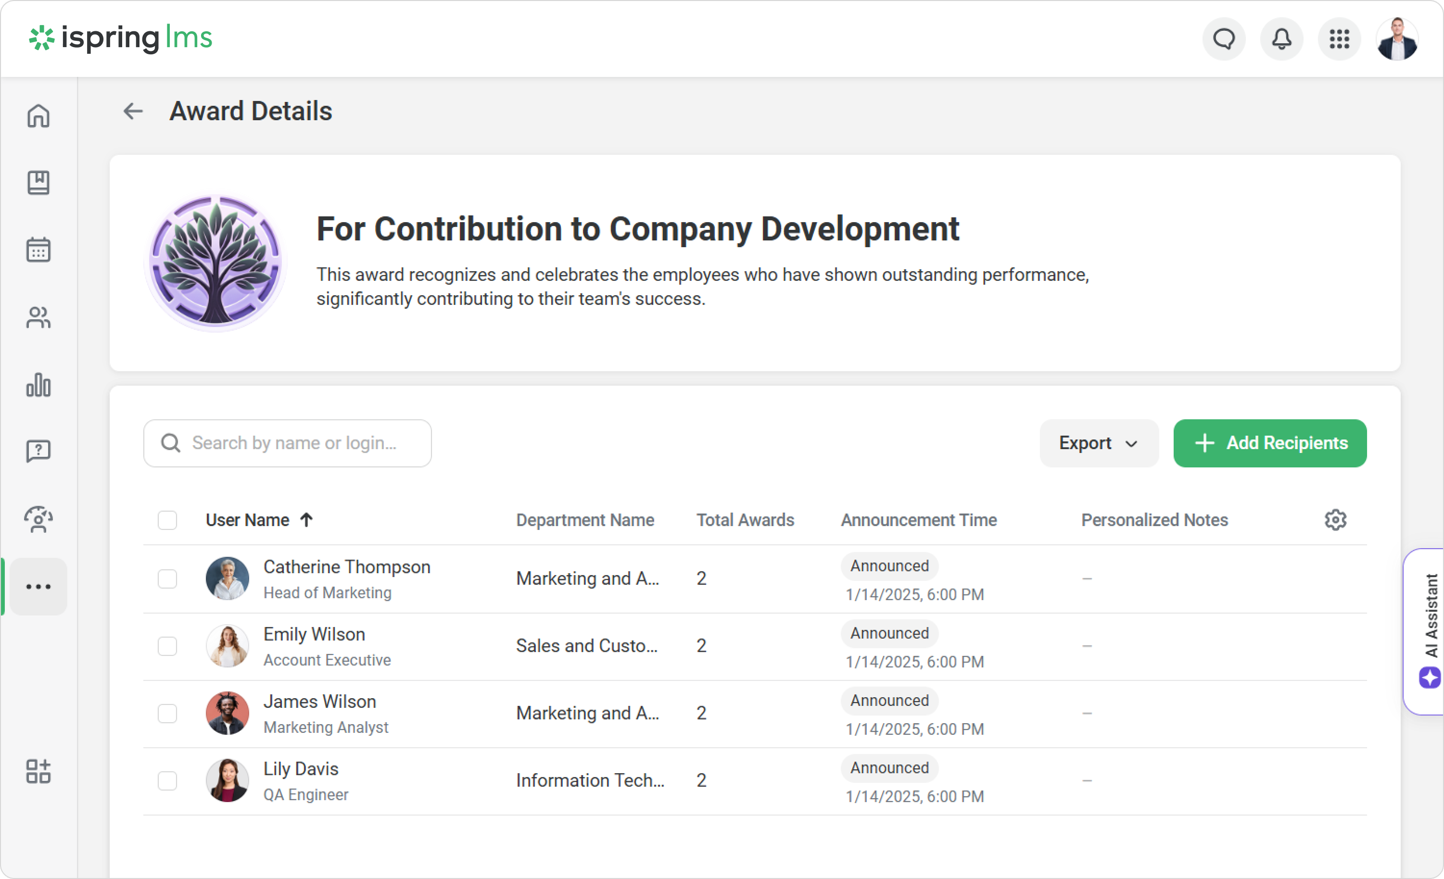The image size is (1444, 879).
Task: Open the Users sidebar icon
Action: (38, 318)
